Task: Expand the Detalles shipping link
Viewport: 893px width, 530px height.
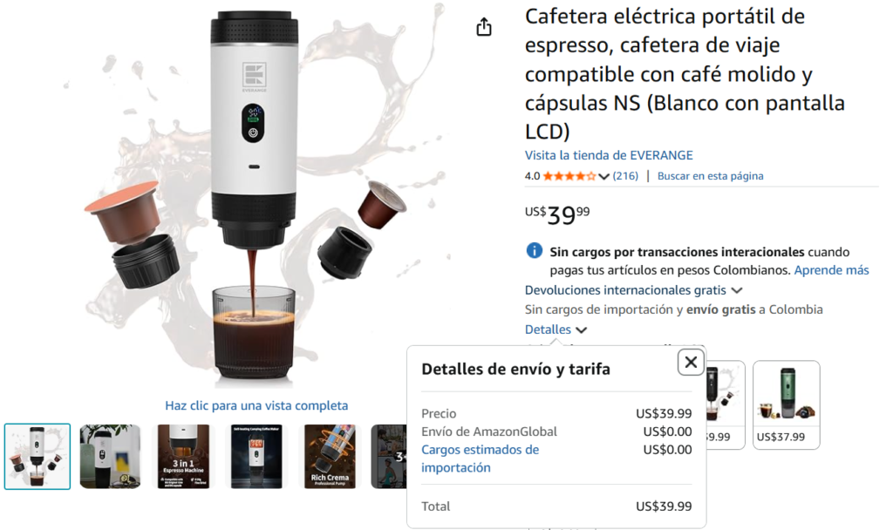Action: pyautogui.click(x=556, y=330)
